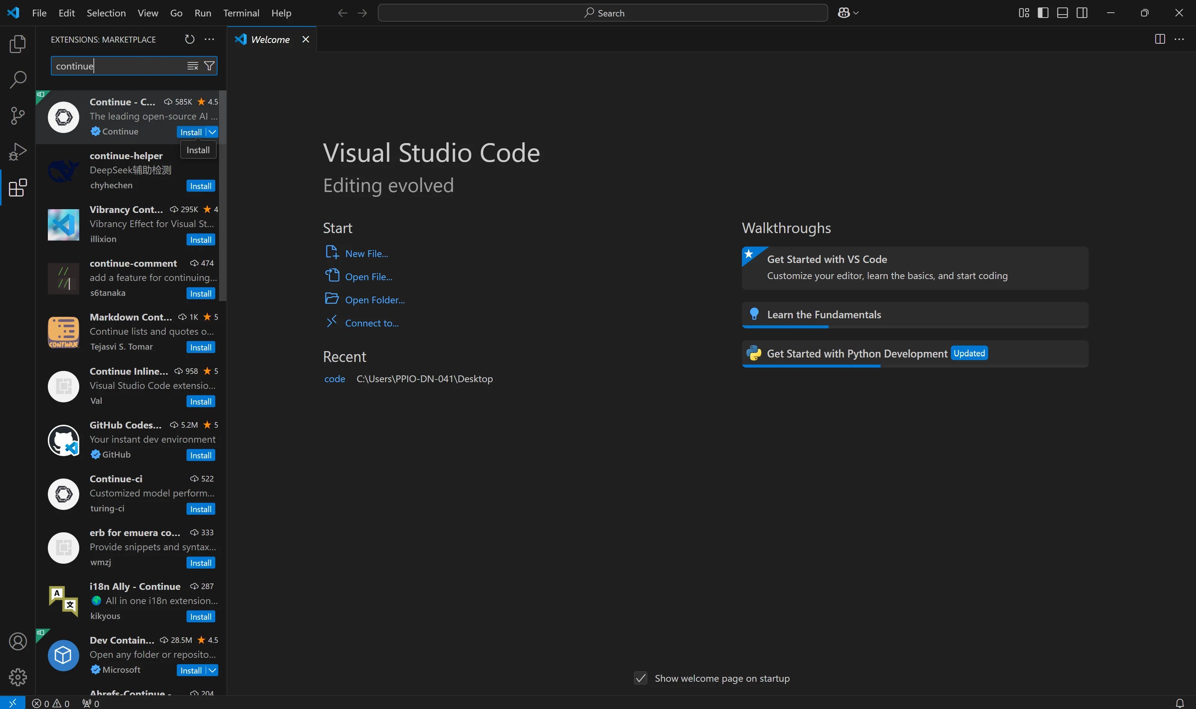Open the Manage gear icon

coord(18,677)
